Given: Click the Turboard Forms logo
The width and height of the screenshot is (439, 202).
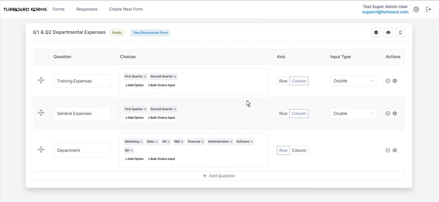Looking at the screenshot, I should [25, 9].
